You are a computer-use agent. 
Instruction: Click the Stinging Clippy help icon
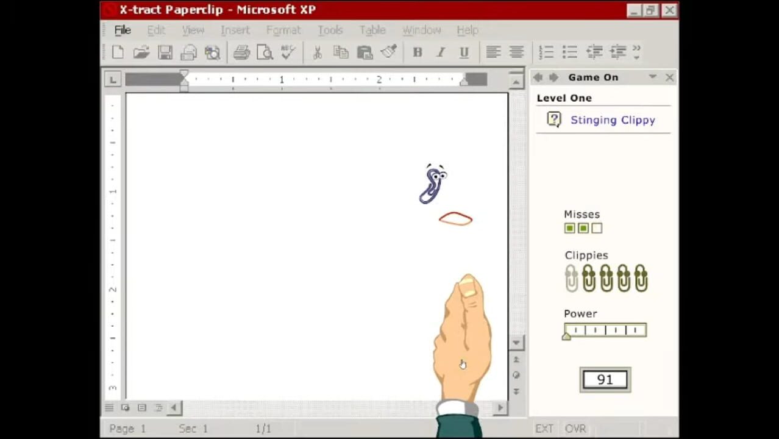click(x=553, y=120)
